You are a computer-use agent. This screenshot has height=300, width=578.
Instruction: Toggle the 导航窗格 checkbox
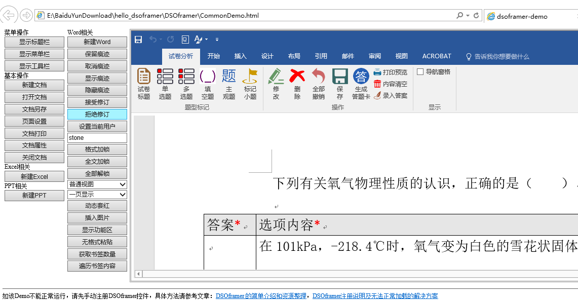[x=420, y=72]
